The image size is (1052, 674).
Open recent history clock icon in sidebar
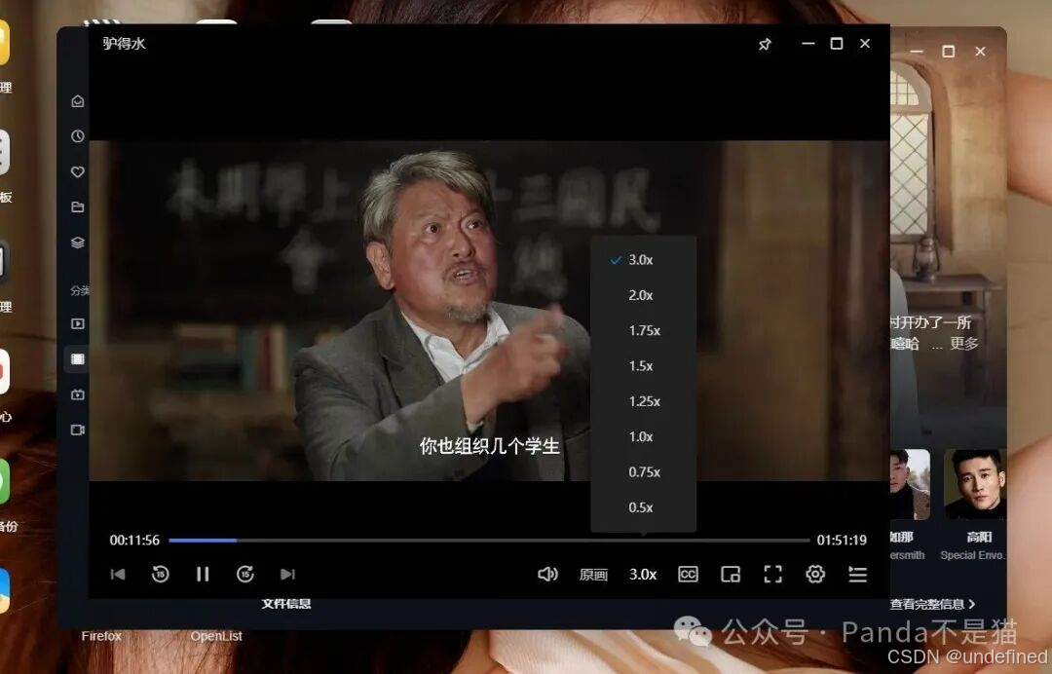[x=78, y=136]
